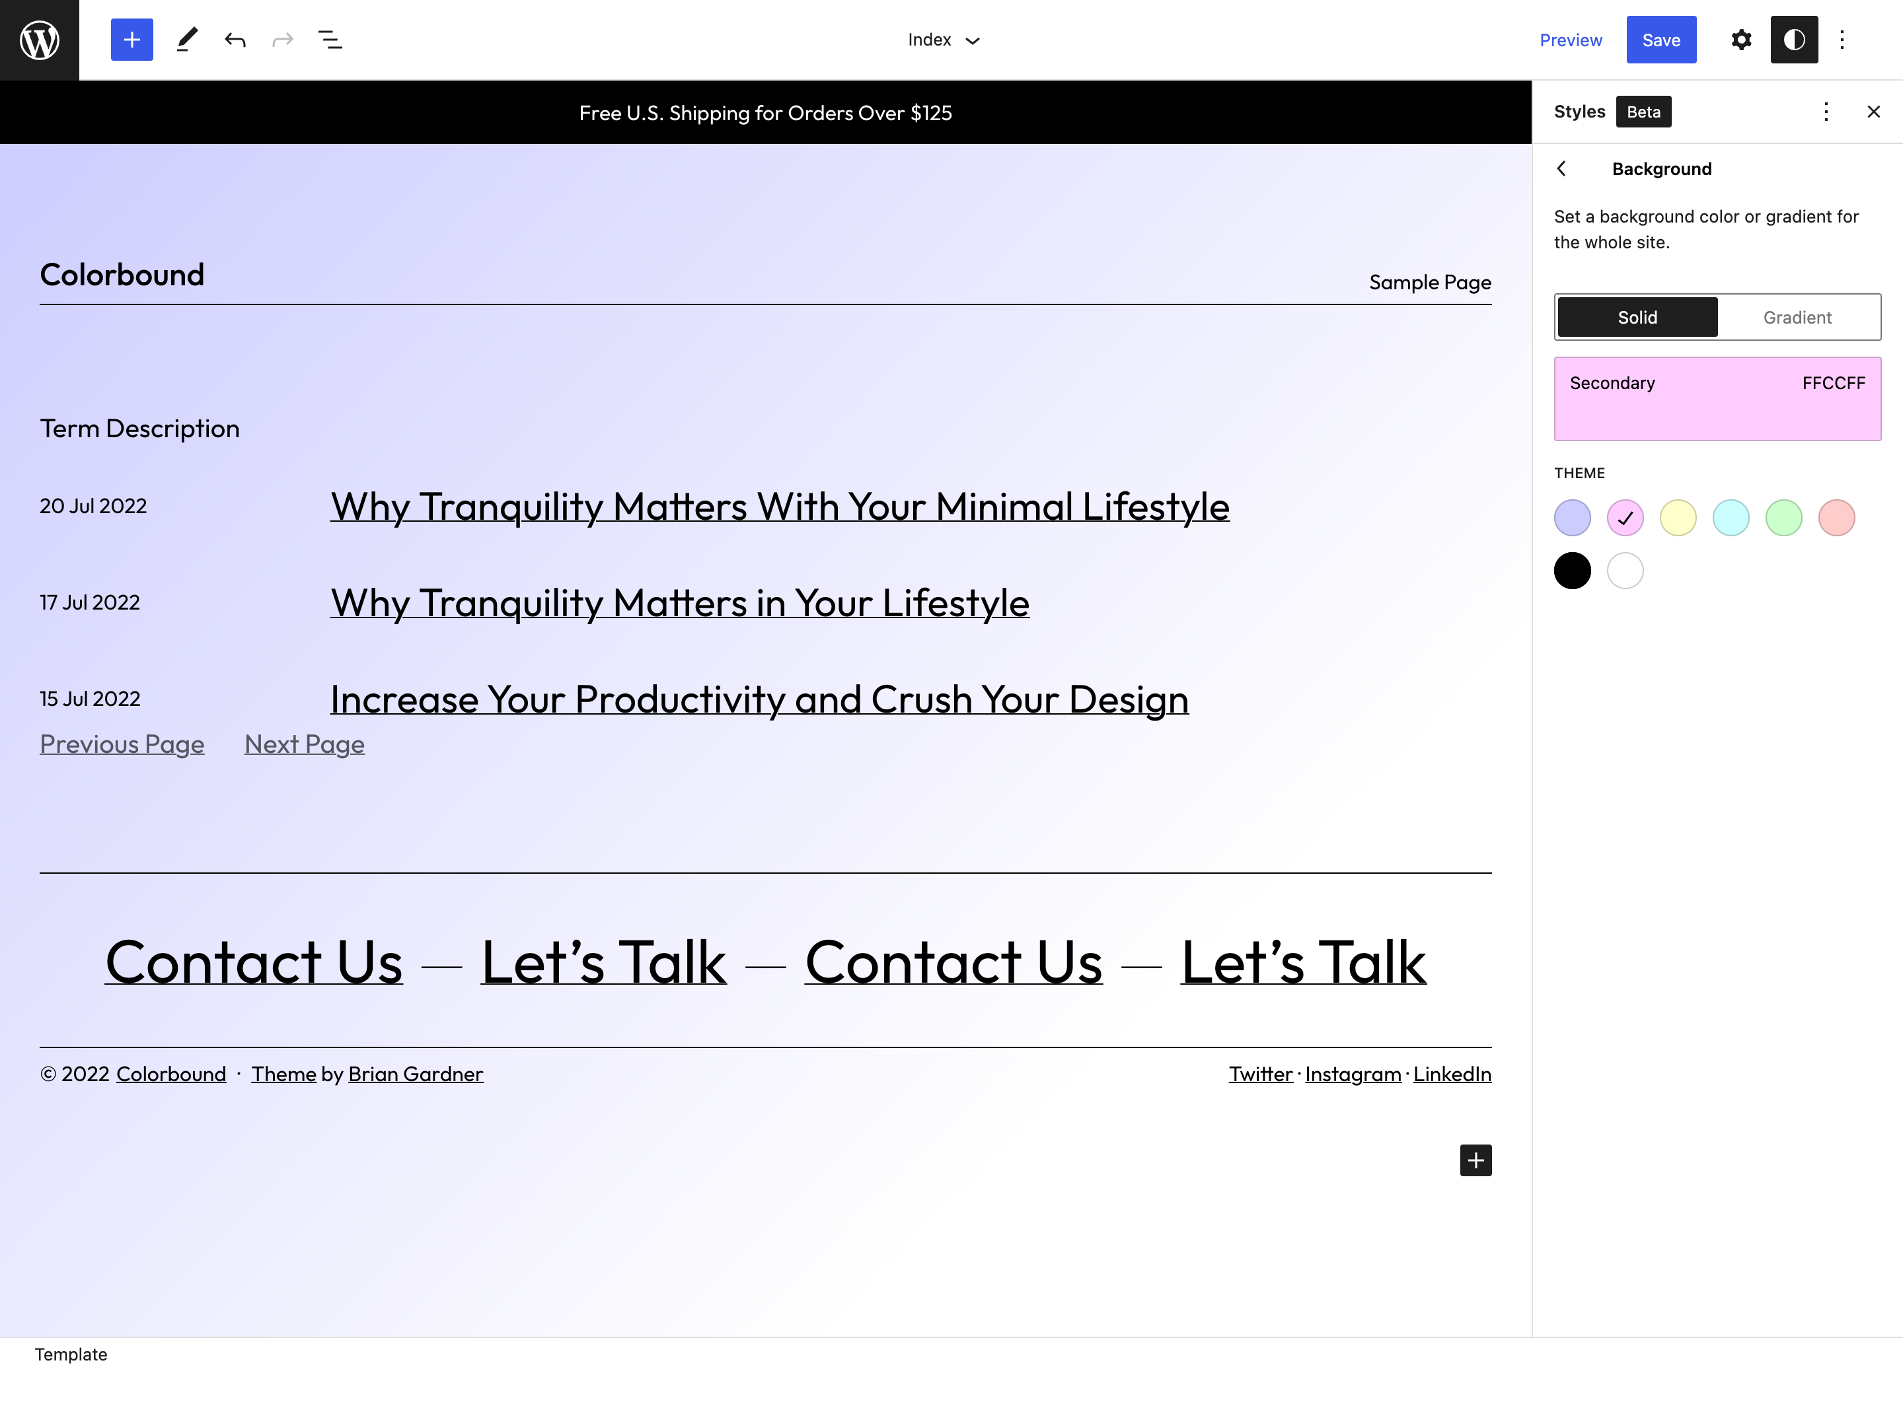The width and height of the screenshot is (1903, 1412).
Task: Open the Next Page link
Action: point(305,744)
